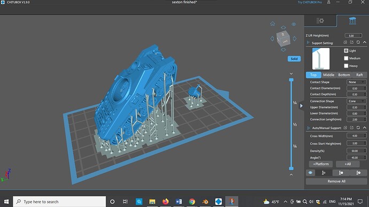Click the layer slider top handle
Viewport: 369px width, 207px height.
[291, 80]
